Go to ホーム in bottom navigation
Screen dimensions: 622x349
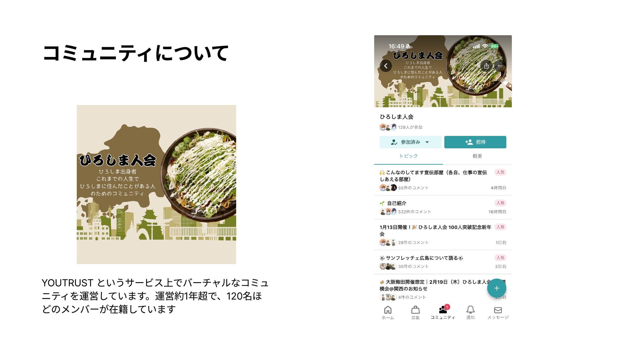tap(388, 313)
